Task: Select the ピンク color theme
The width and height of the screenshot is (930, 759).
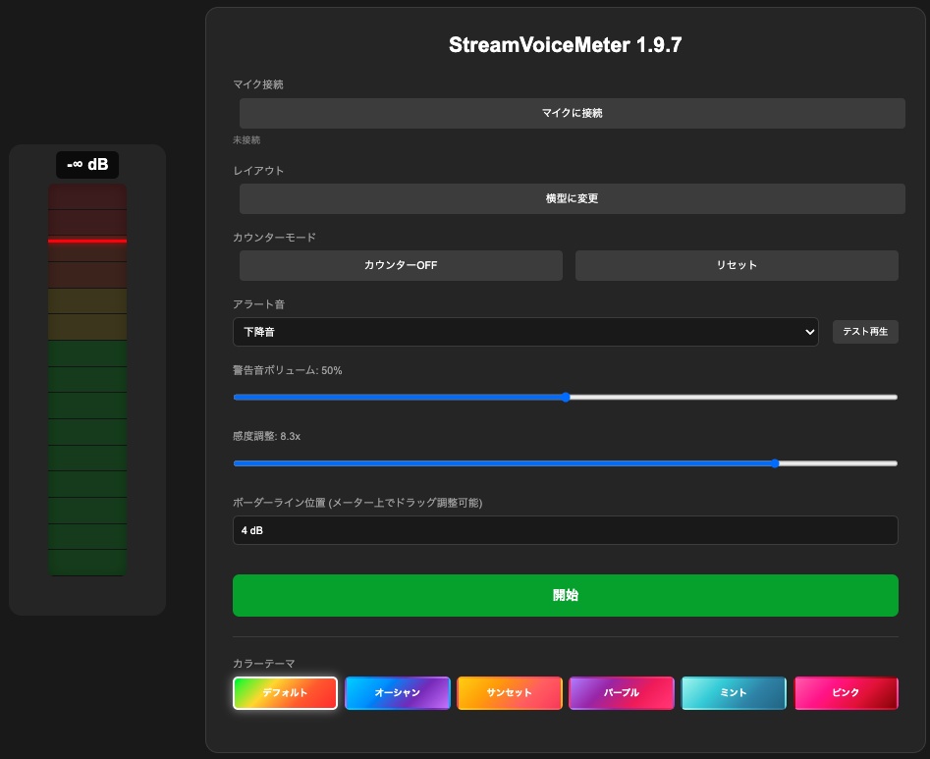Action: pos(845,692)
